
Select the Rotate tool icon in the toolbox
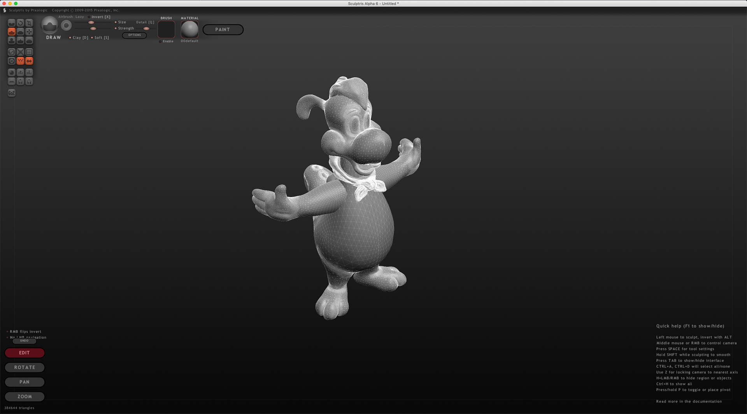click(20, 23)
